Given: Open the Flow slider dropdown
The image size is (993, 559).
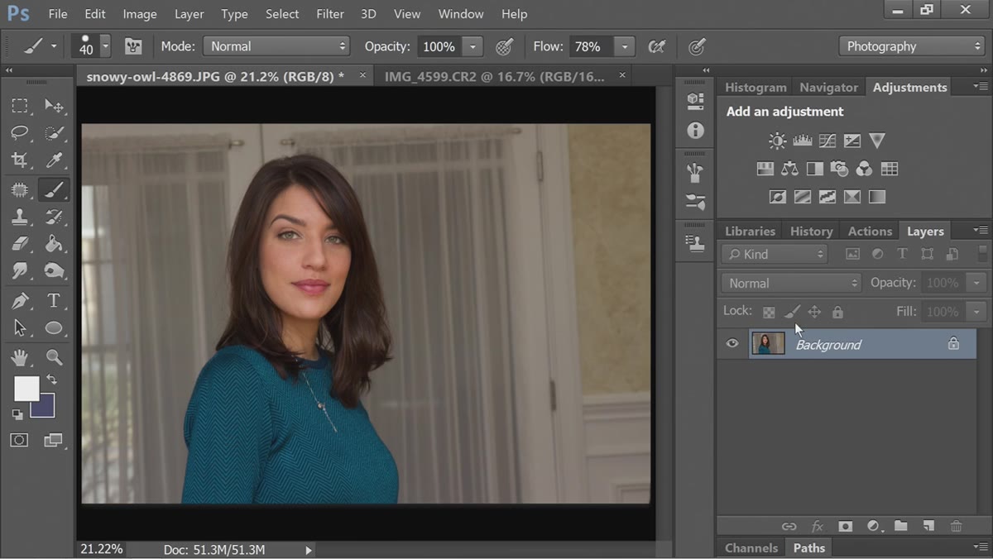Looking at the screenshot, I should click(625, 46).
